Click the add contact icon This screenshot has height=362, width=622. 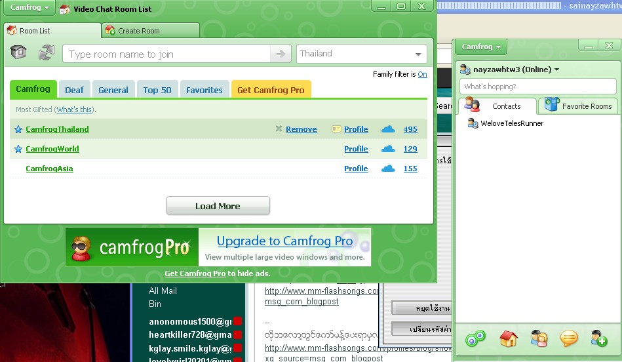598,338
